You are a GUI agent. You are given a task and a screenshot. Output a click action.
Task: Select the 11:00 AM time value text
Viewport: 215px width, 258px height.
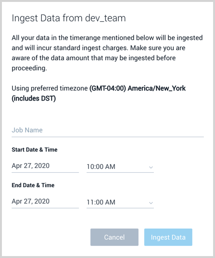[101, 202]
